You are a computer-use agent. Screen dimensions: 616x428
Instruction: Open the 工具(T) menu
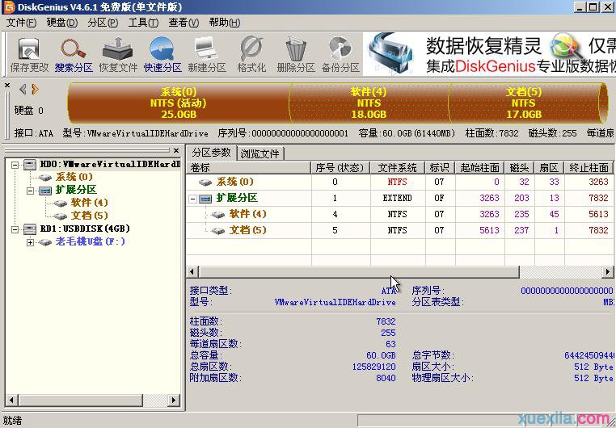(x=143, y=23)
